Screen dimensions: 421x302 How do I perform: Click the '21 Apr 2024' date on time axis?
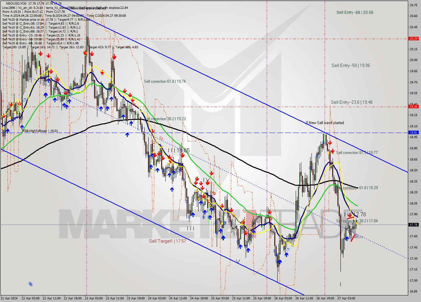[10, 298]
